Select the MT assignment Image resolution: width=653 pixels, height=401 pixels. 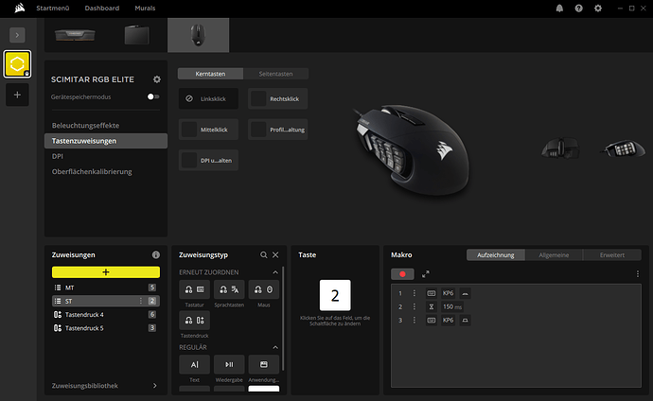pos(106,288)
